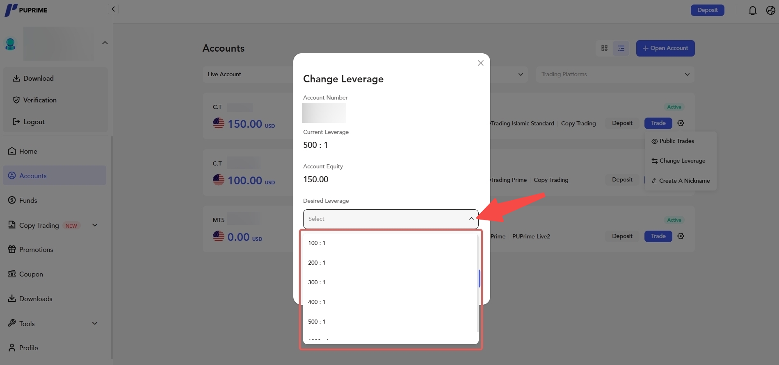Select 100 : 1 leverage option

pos(317,243)
